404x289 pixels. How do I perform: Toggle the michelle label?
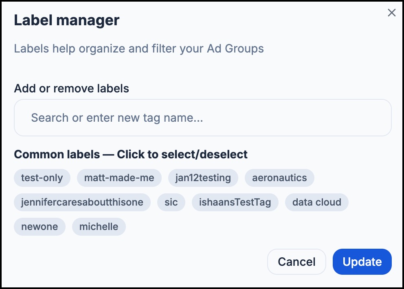[99, 227]
